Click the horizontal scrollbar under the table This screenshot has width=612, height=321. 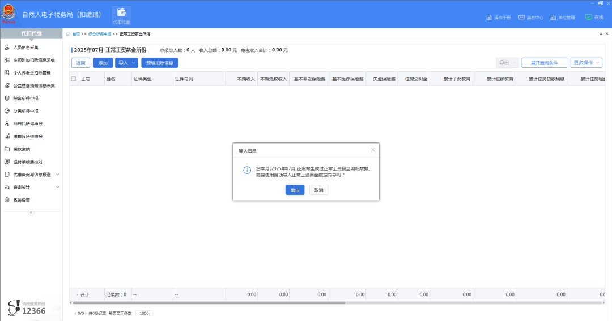[x=210, y=303]
